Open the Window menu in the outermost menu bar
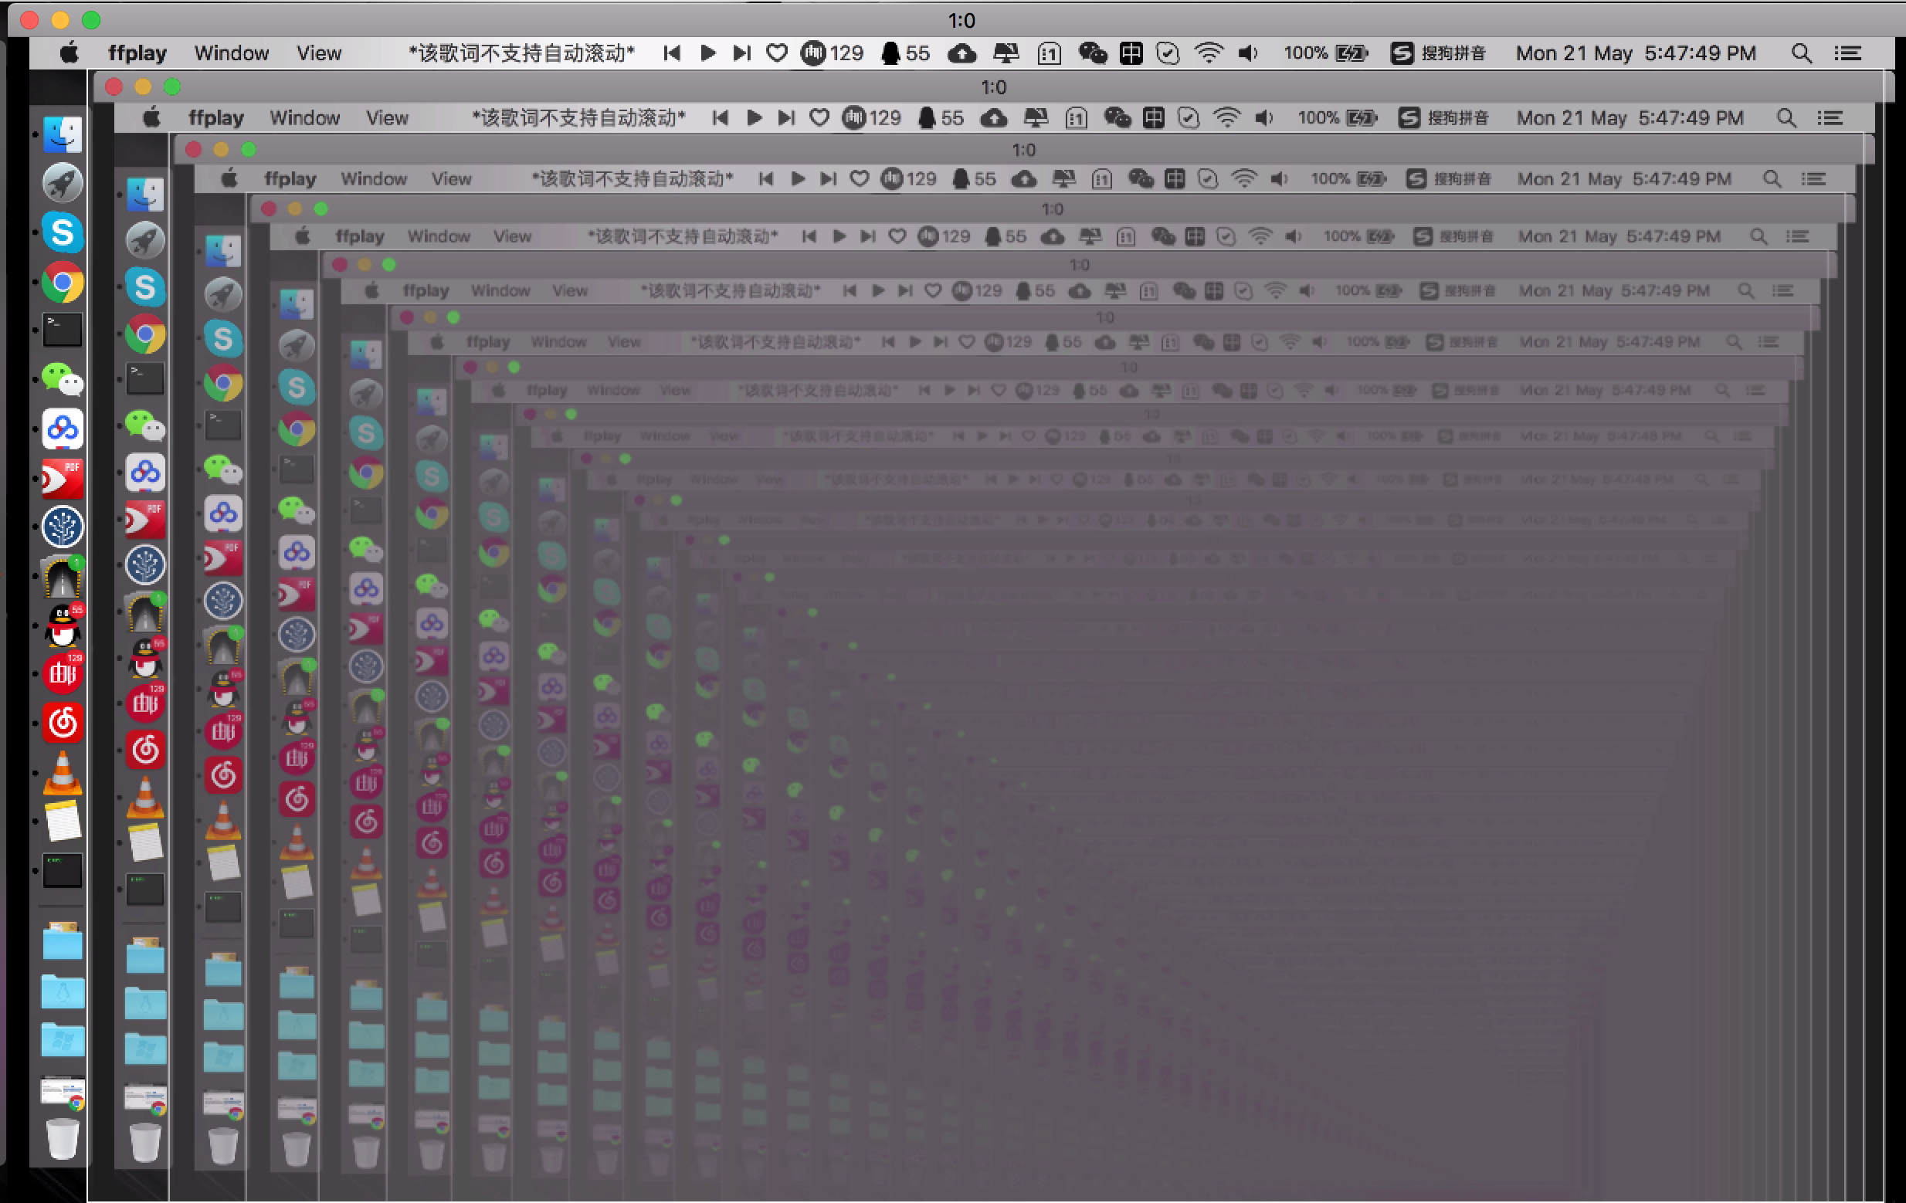 231,53
